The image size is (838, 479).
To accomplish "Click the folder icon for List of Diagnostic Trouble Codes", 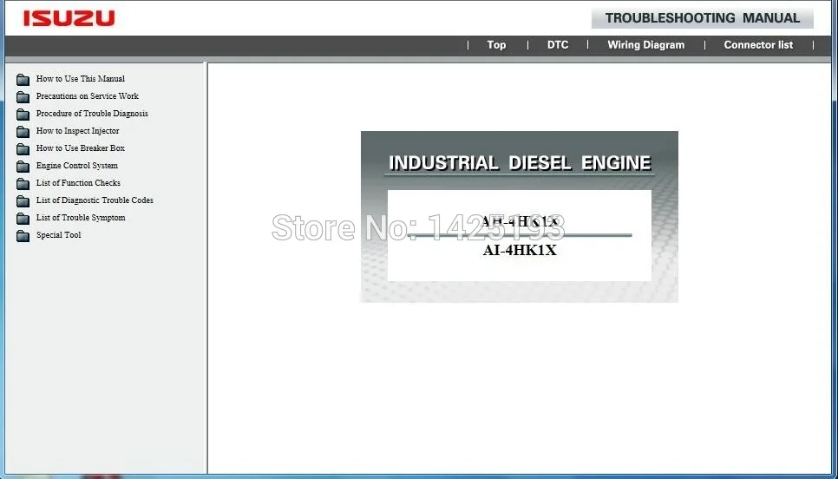I will pos(23,201).
